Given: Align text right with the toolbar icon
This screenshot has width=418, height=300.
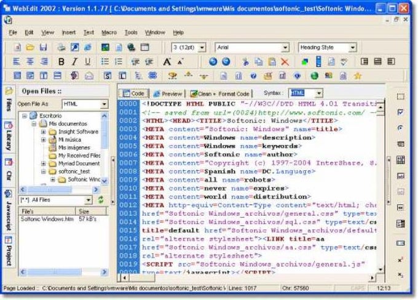Looking at the screenshot, I should (44, 61).
